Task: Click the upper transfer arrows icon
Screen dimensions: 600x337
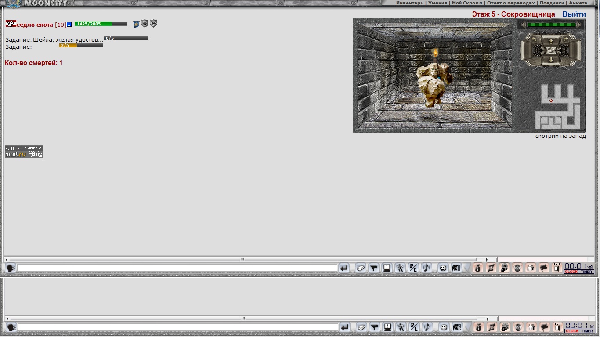Action: click(x=491, y=268)
